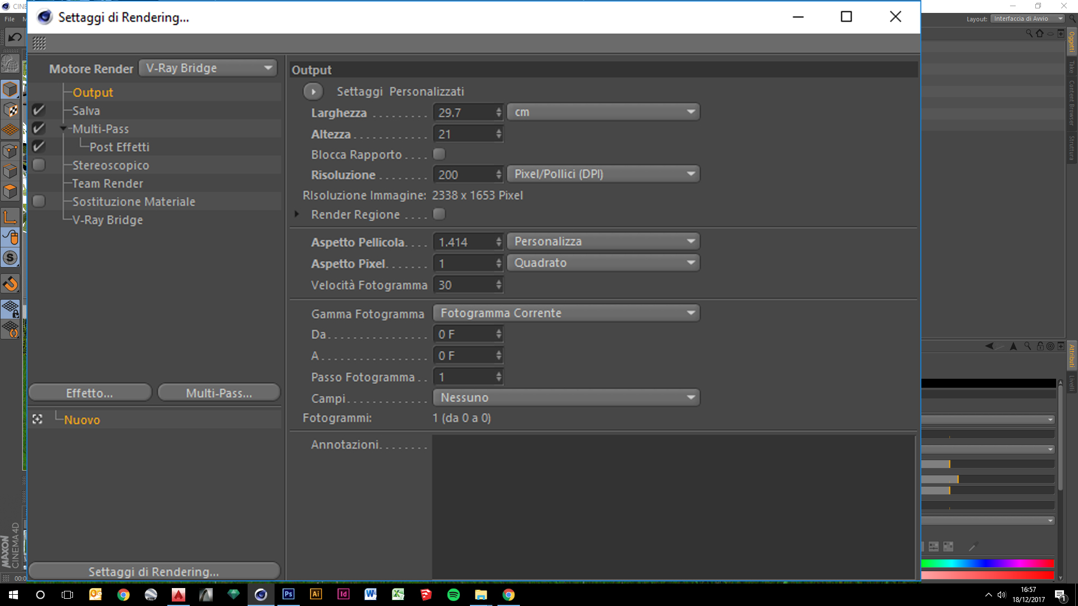The image size is (1078, 606).
Task: Enable the Blocca Rapporto checkbox
Action: point(439,154)
